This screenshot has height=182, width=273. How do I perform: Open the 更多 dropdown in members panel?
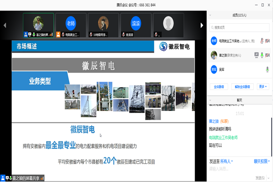point(263,86)
